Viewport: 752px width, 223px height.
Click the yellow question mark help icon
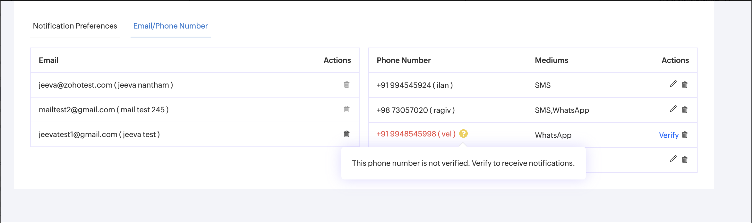pyautogui.click(x=463, y=133)
